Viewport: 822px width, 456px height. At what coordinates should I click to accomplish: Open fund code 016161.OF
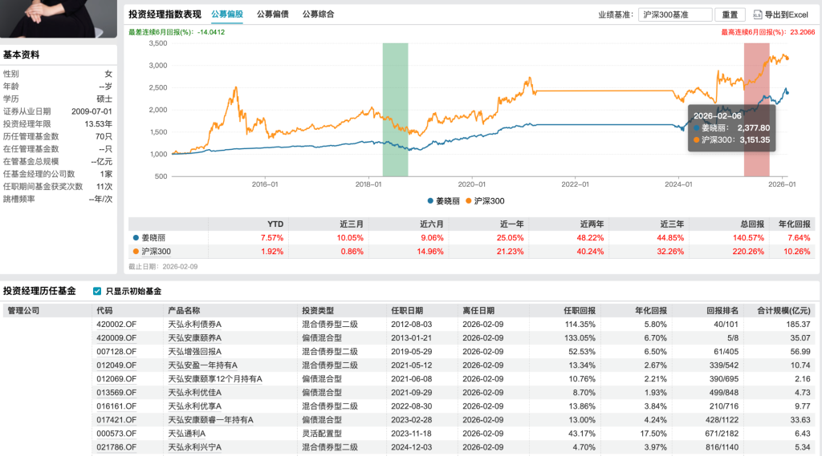pyautogui.click(x=116, y=406)
